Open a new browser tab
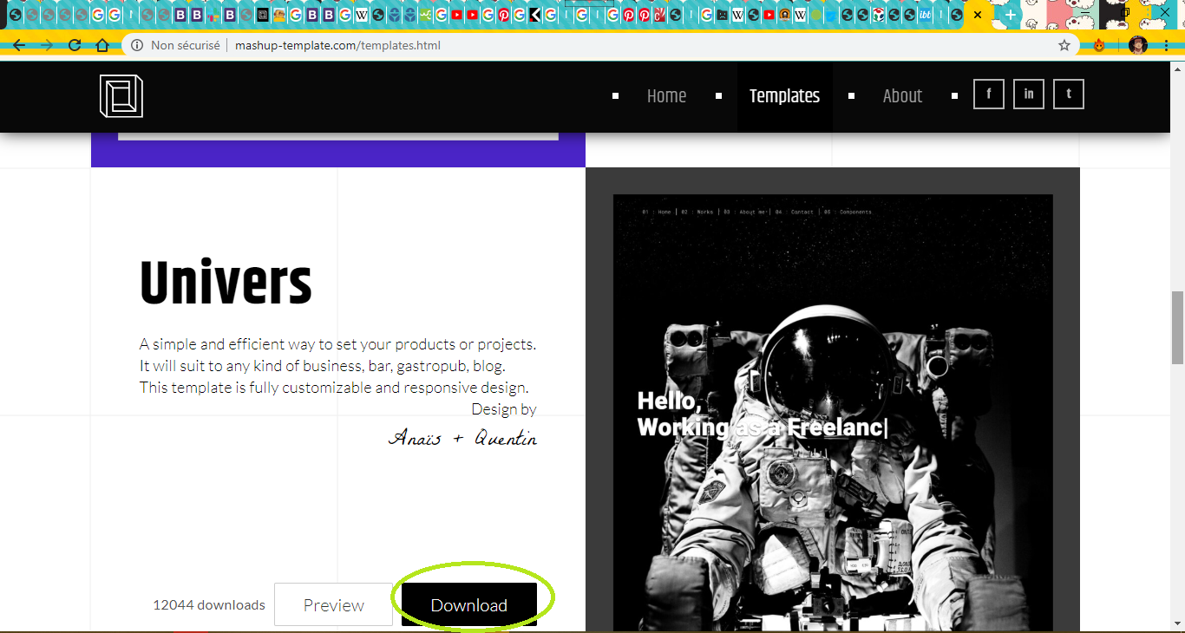The height and width of the screenshot is (633, 1185). (1011, 15)
